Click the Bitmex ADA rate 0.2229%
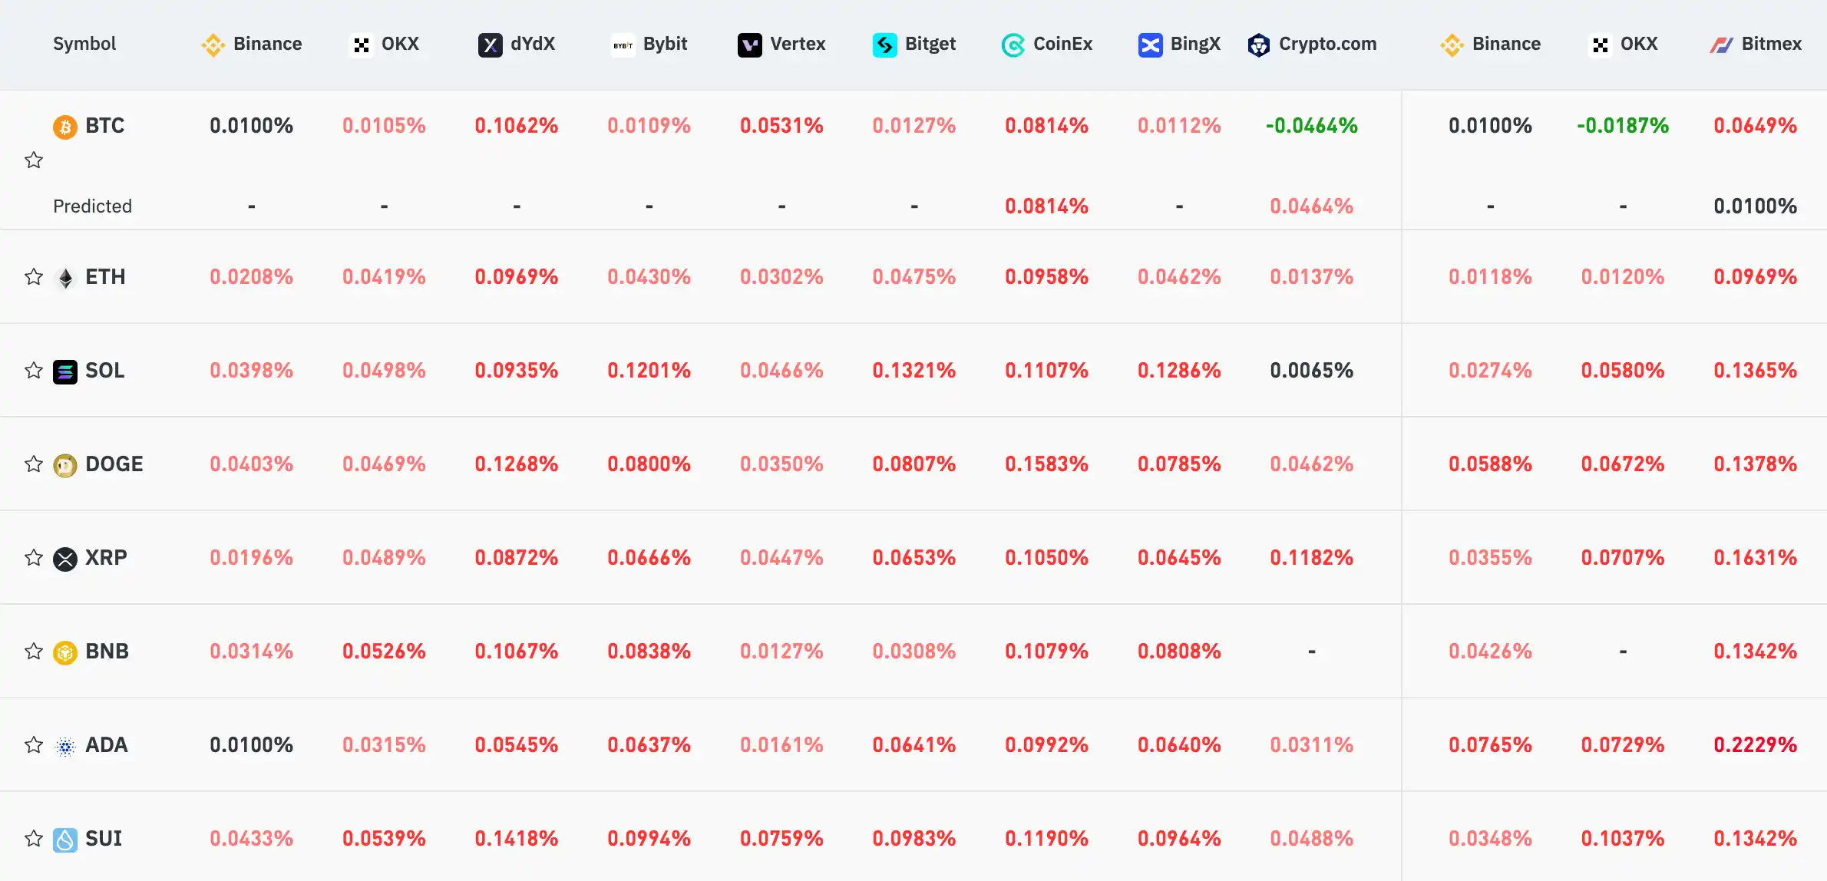1827x881 pixels. tap(1755, 745)
